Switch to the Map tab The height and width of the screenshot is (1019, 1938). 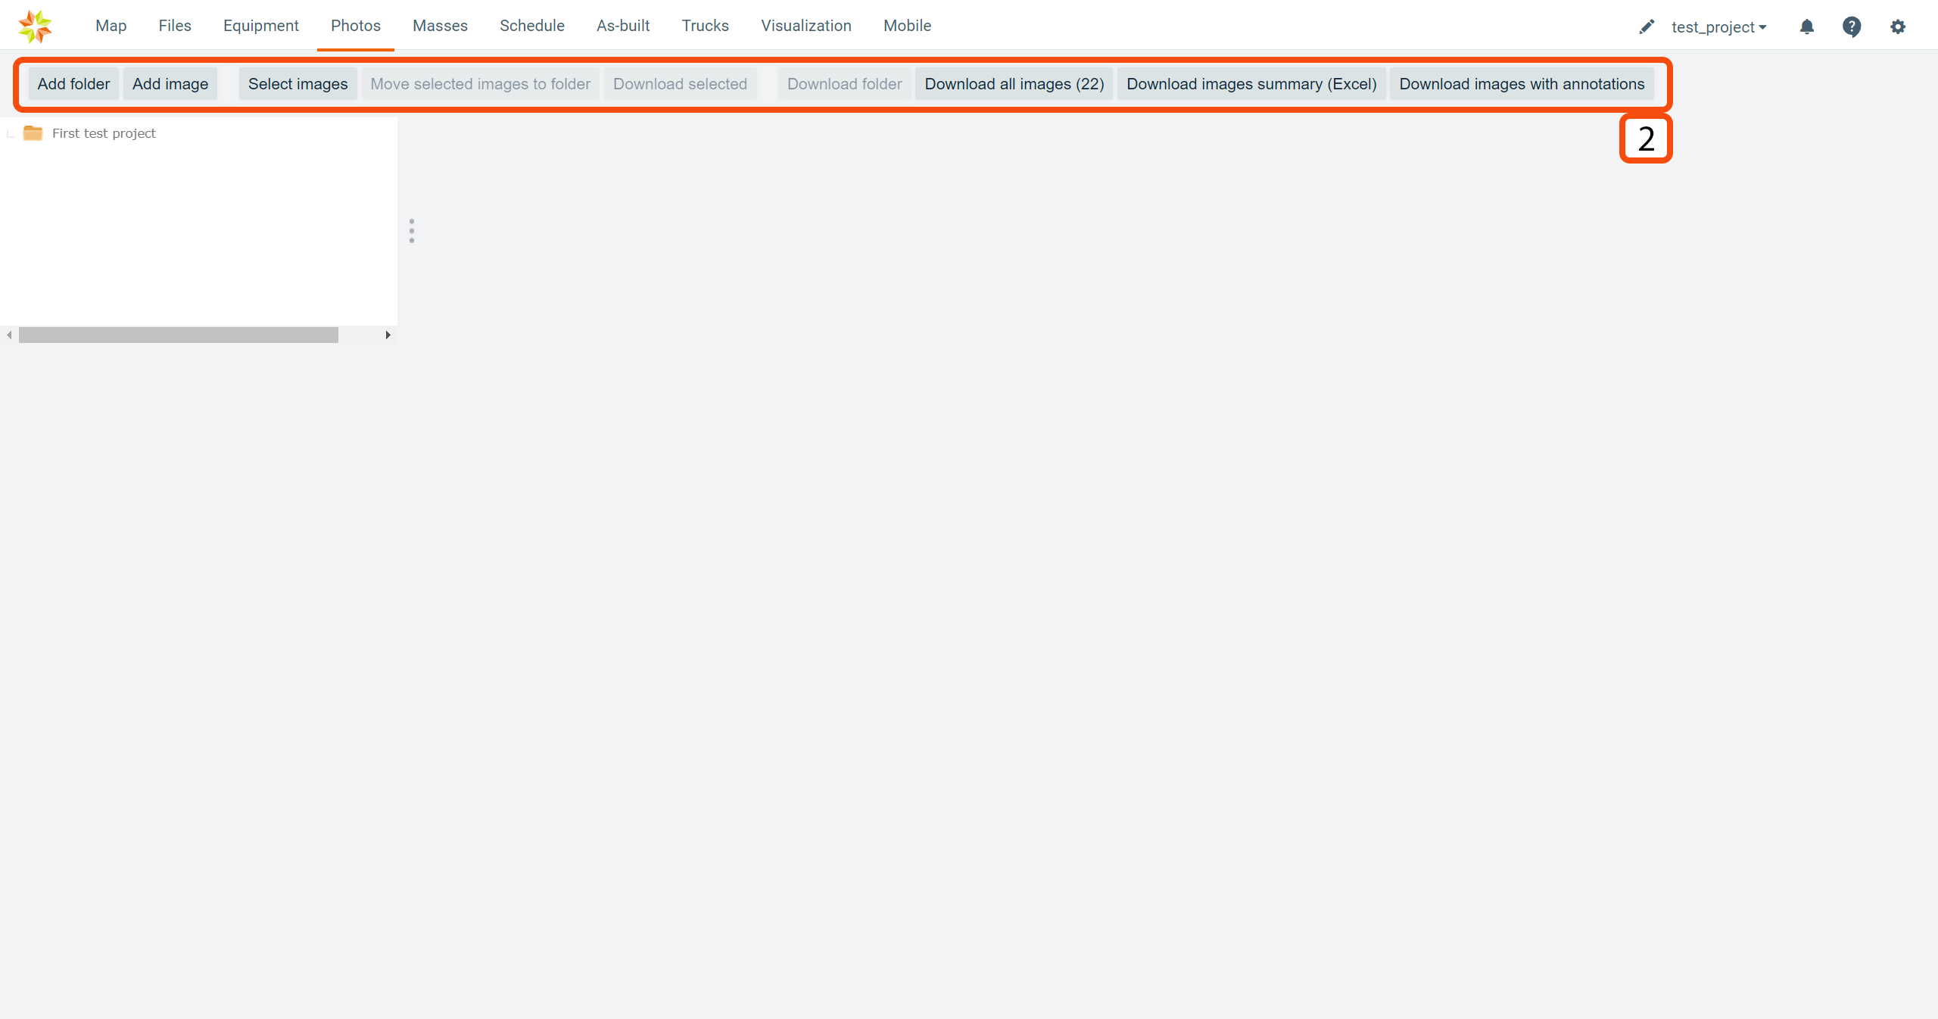111,26
